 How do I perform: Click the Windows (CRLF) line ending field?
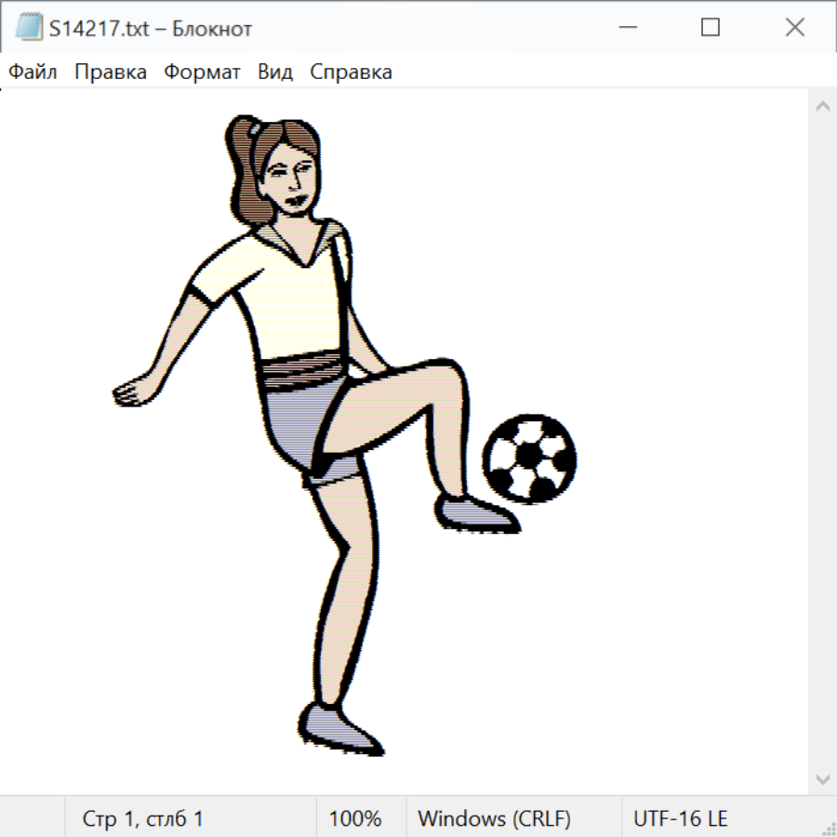494,818
